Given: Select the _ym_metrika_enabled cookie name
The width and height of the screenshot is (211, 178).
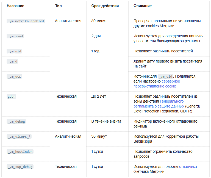Looking at the screenshot, I should click(x=26, y=21).
